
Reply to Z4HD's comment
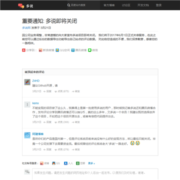pyautogui.click(x=47, y=91)
